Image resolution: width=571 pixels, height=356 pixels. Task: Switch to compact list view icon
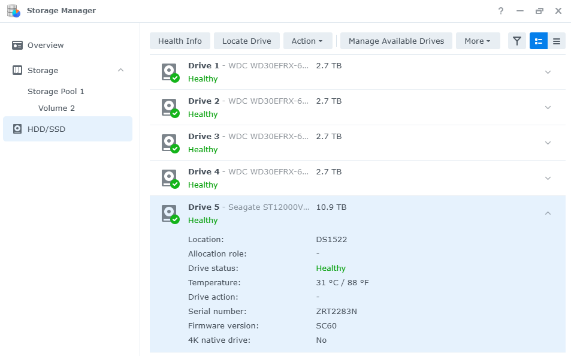pyautogui.click(x=557, y=41)
